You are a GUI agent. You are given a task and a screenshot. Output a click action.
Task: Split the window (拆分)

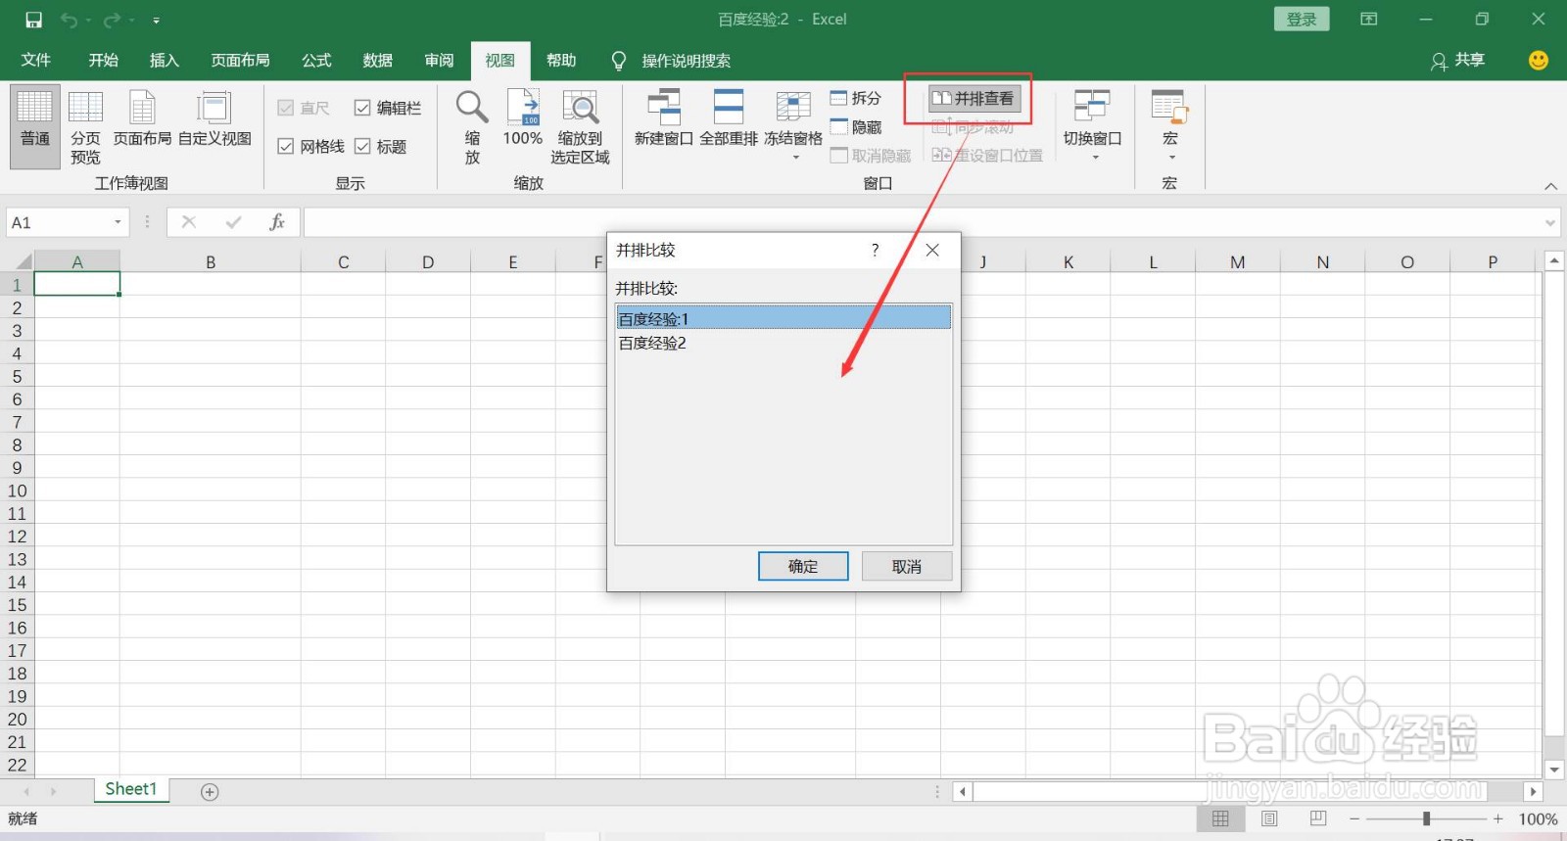click(x=856, y=98)
